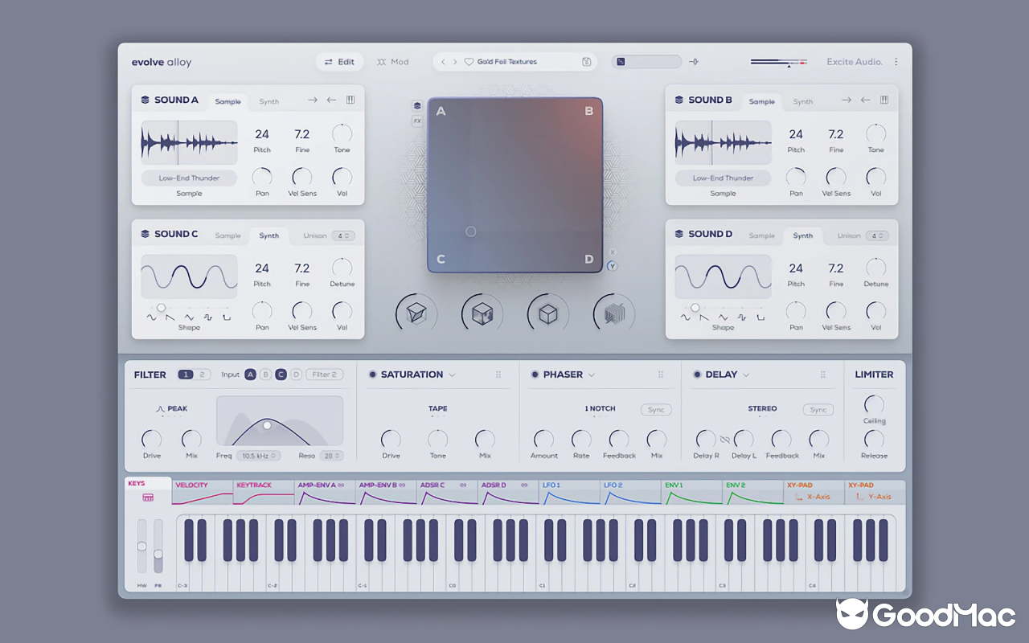
Task: Toggle filter Input D in the FILTER section
Action: tap(295, 375)
